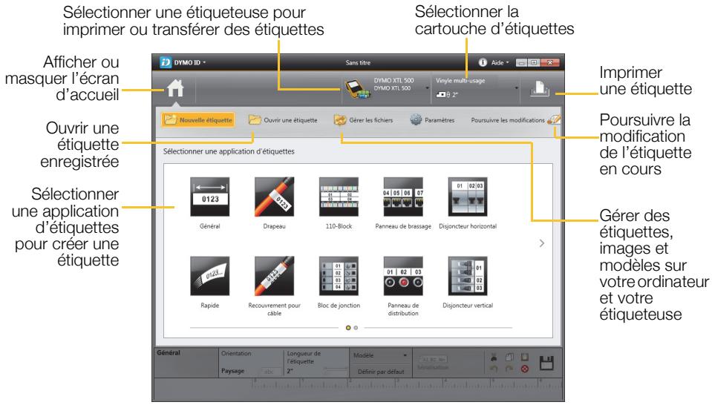The image size is (712, 405).
Task: Choose the Disjoncteur horizontal application
Action: pyautogui.click(x=468, y=202)
